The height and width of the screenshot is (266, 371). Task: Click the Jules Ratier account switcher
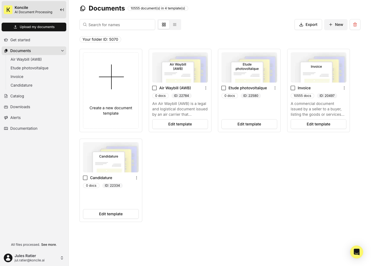click(62, 258)
